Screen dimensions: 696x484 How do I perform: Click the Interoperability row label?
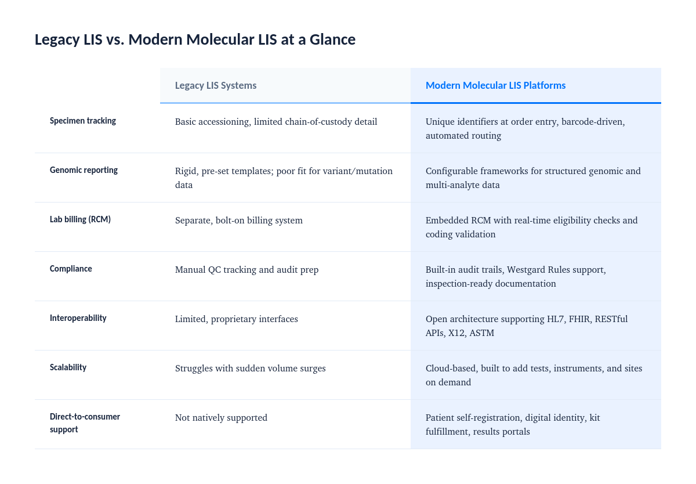[78, 318]
